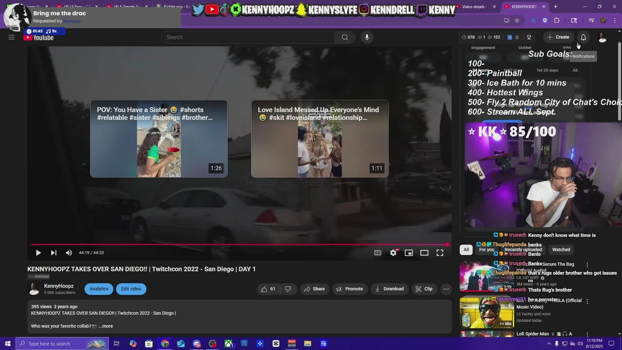Open the Notifications bell
Viewport: 622px width, 350px height.
click(x=583, y=37)
